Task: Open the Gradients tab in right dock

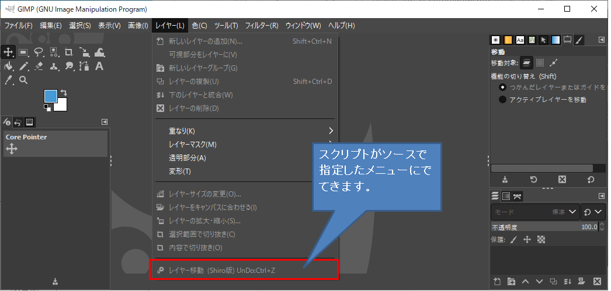Action: 556,40
